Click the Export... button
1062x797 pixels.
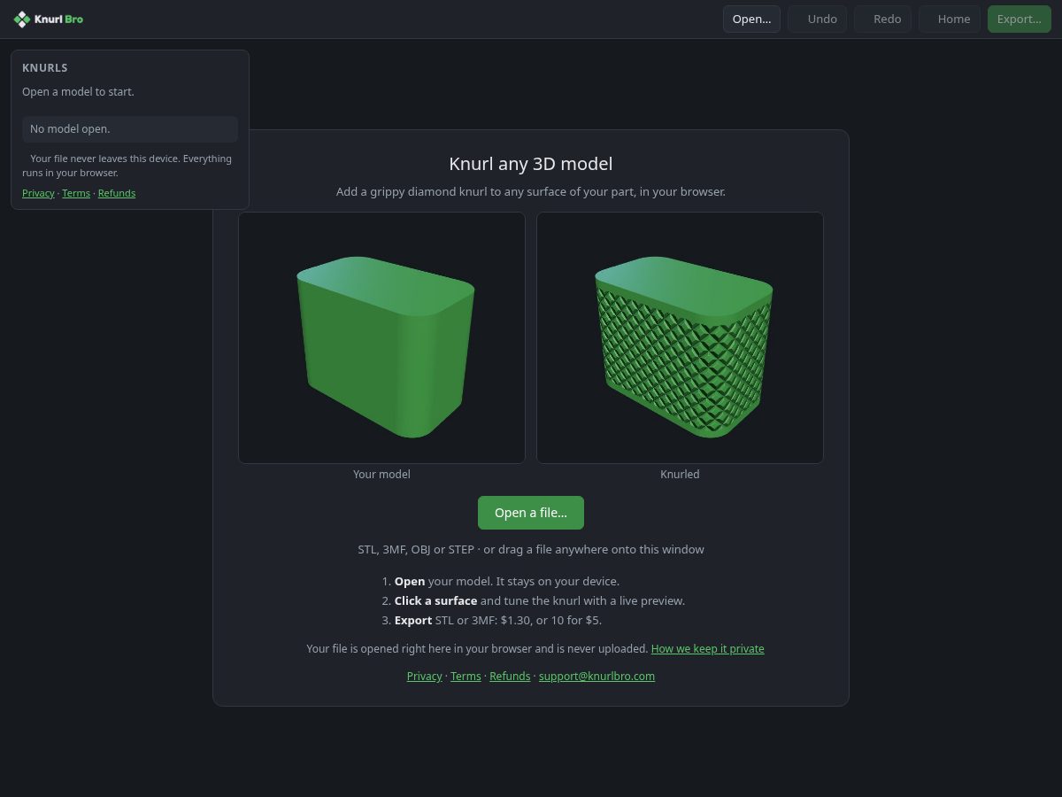pos(1020,19)
